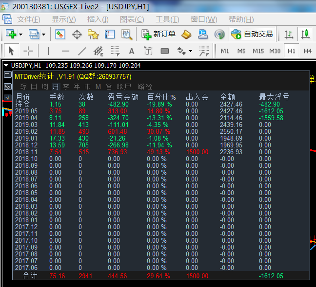Click the app icon left of 文件 menu
The height and width of the screenshot is (287, 316).
point(7,19)
